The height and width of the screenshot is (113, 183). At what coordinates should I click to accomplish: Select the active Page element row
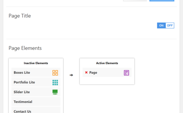107,73
